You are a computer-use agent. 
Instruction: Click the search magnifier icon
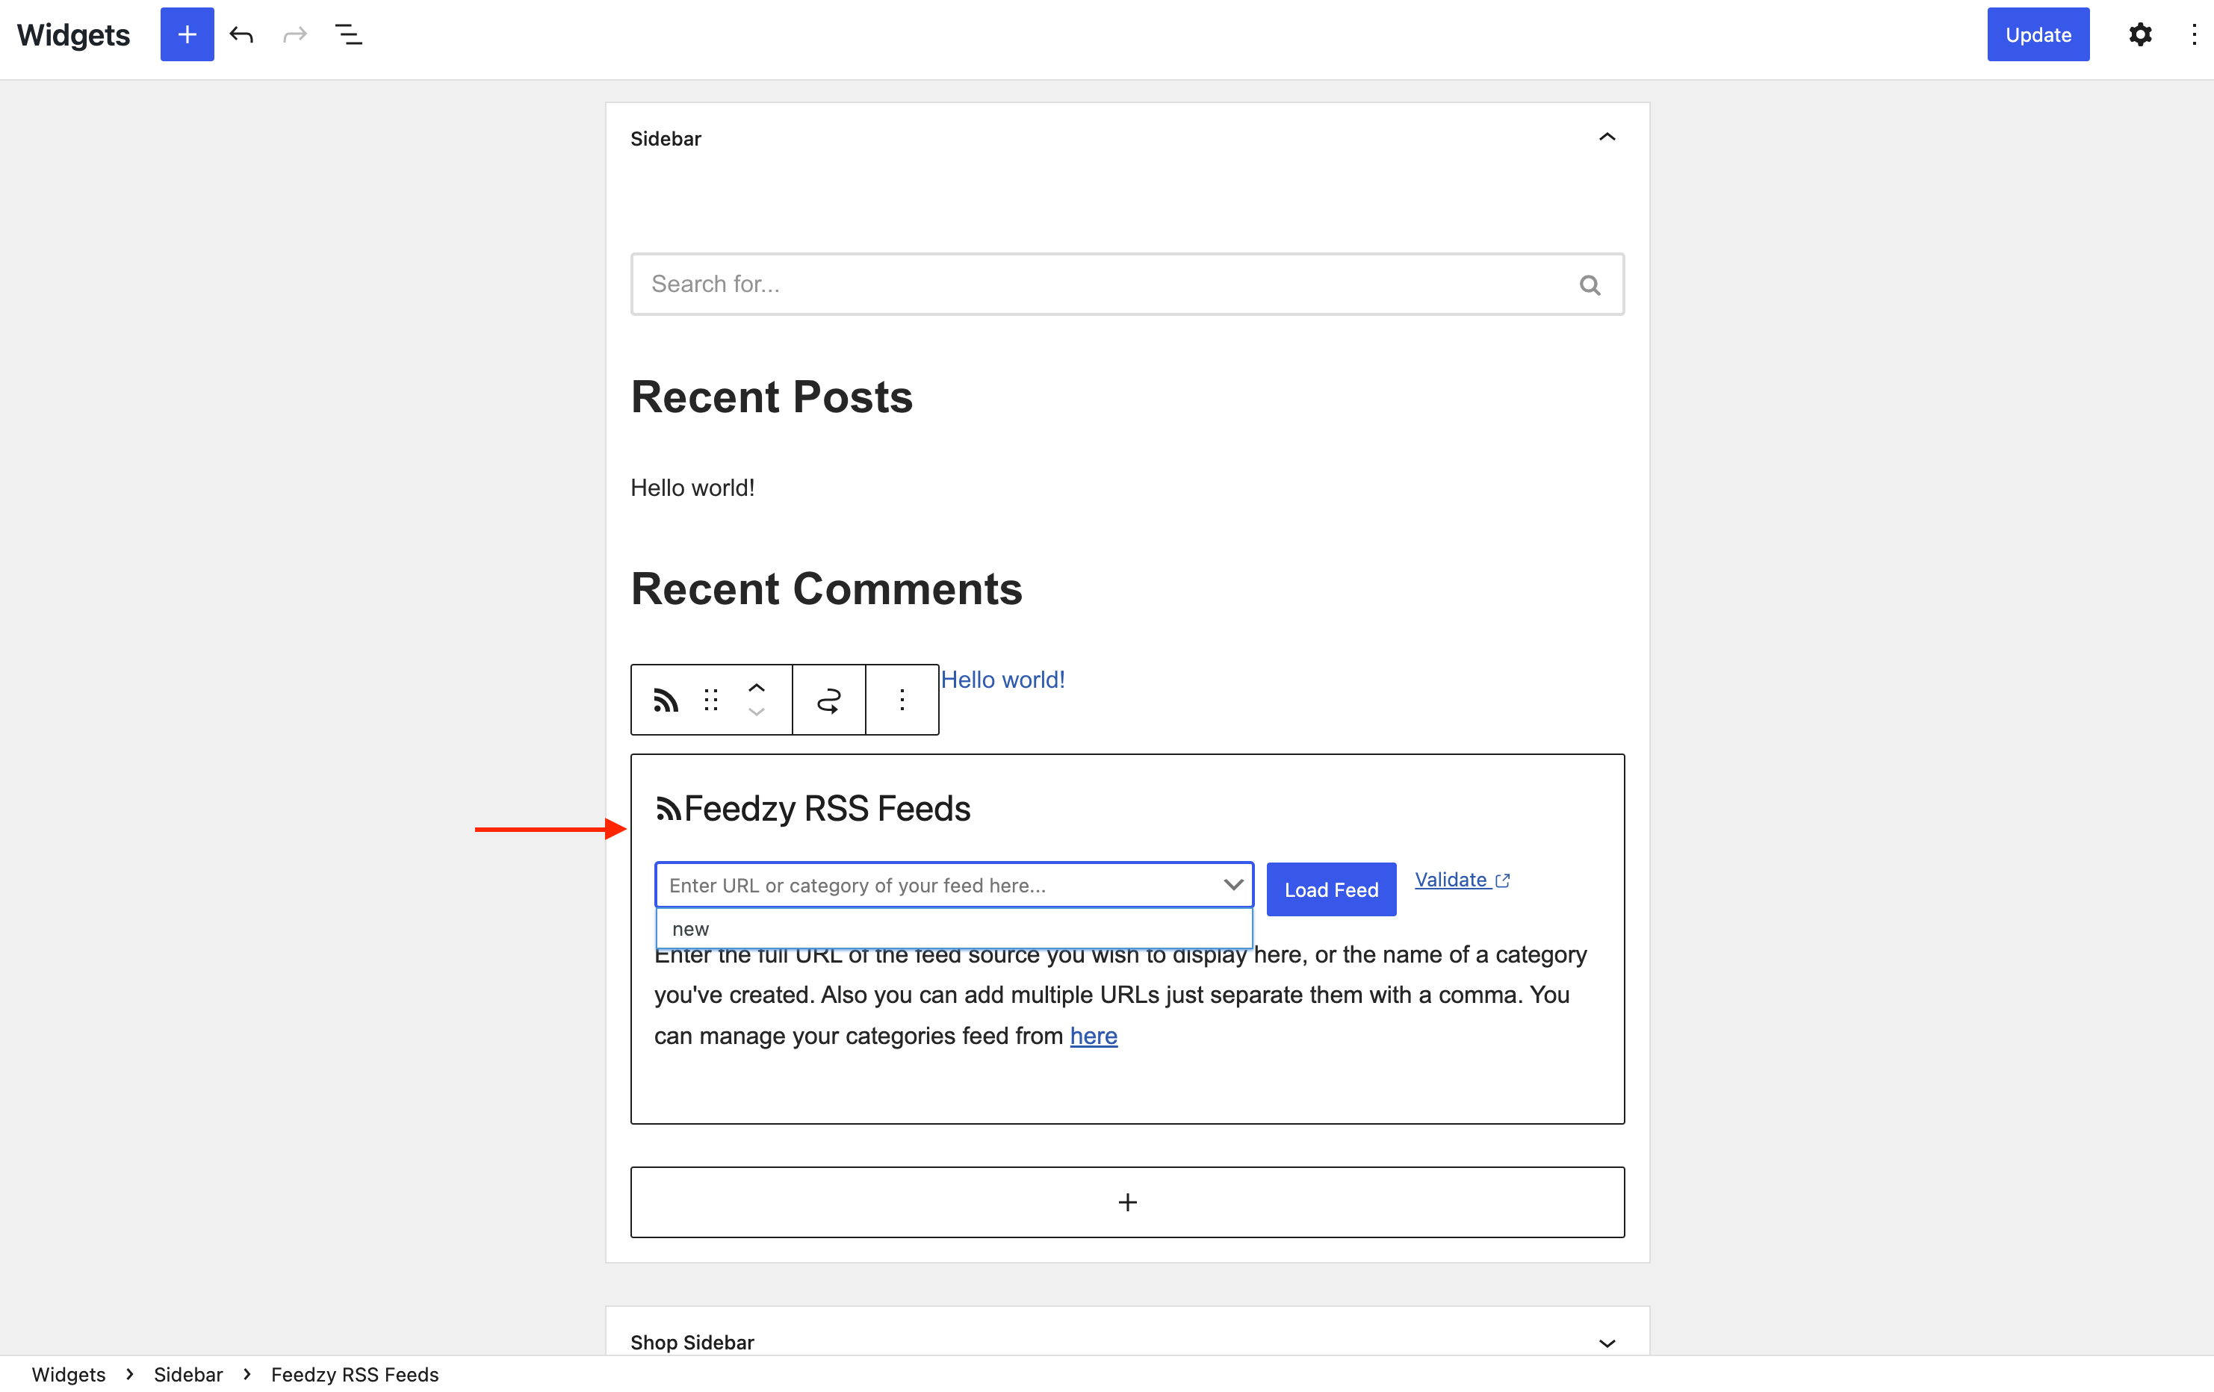pyautogui.click(x=1590, y=285)
